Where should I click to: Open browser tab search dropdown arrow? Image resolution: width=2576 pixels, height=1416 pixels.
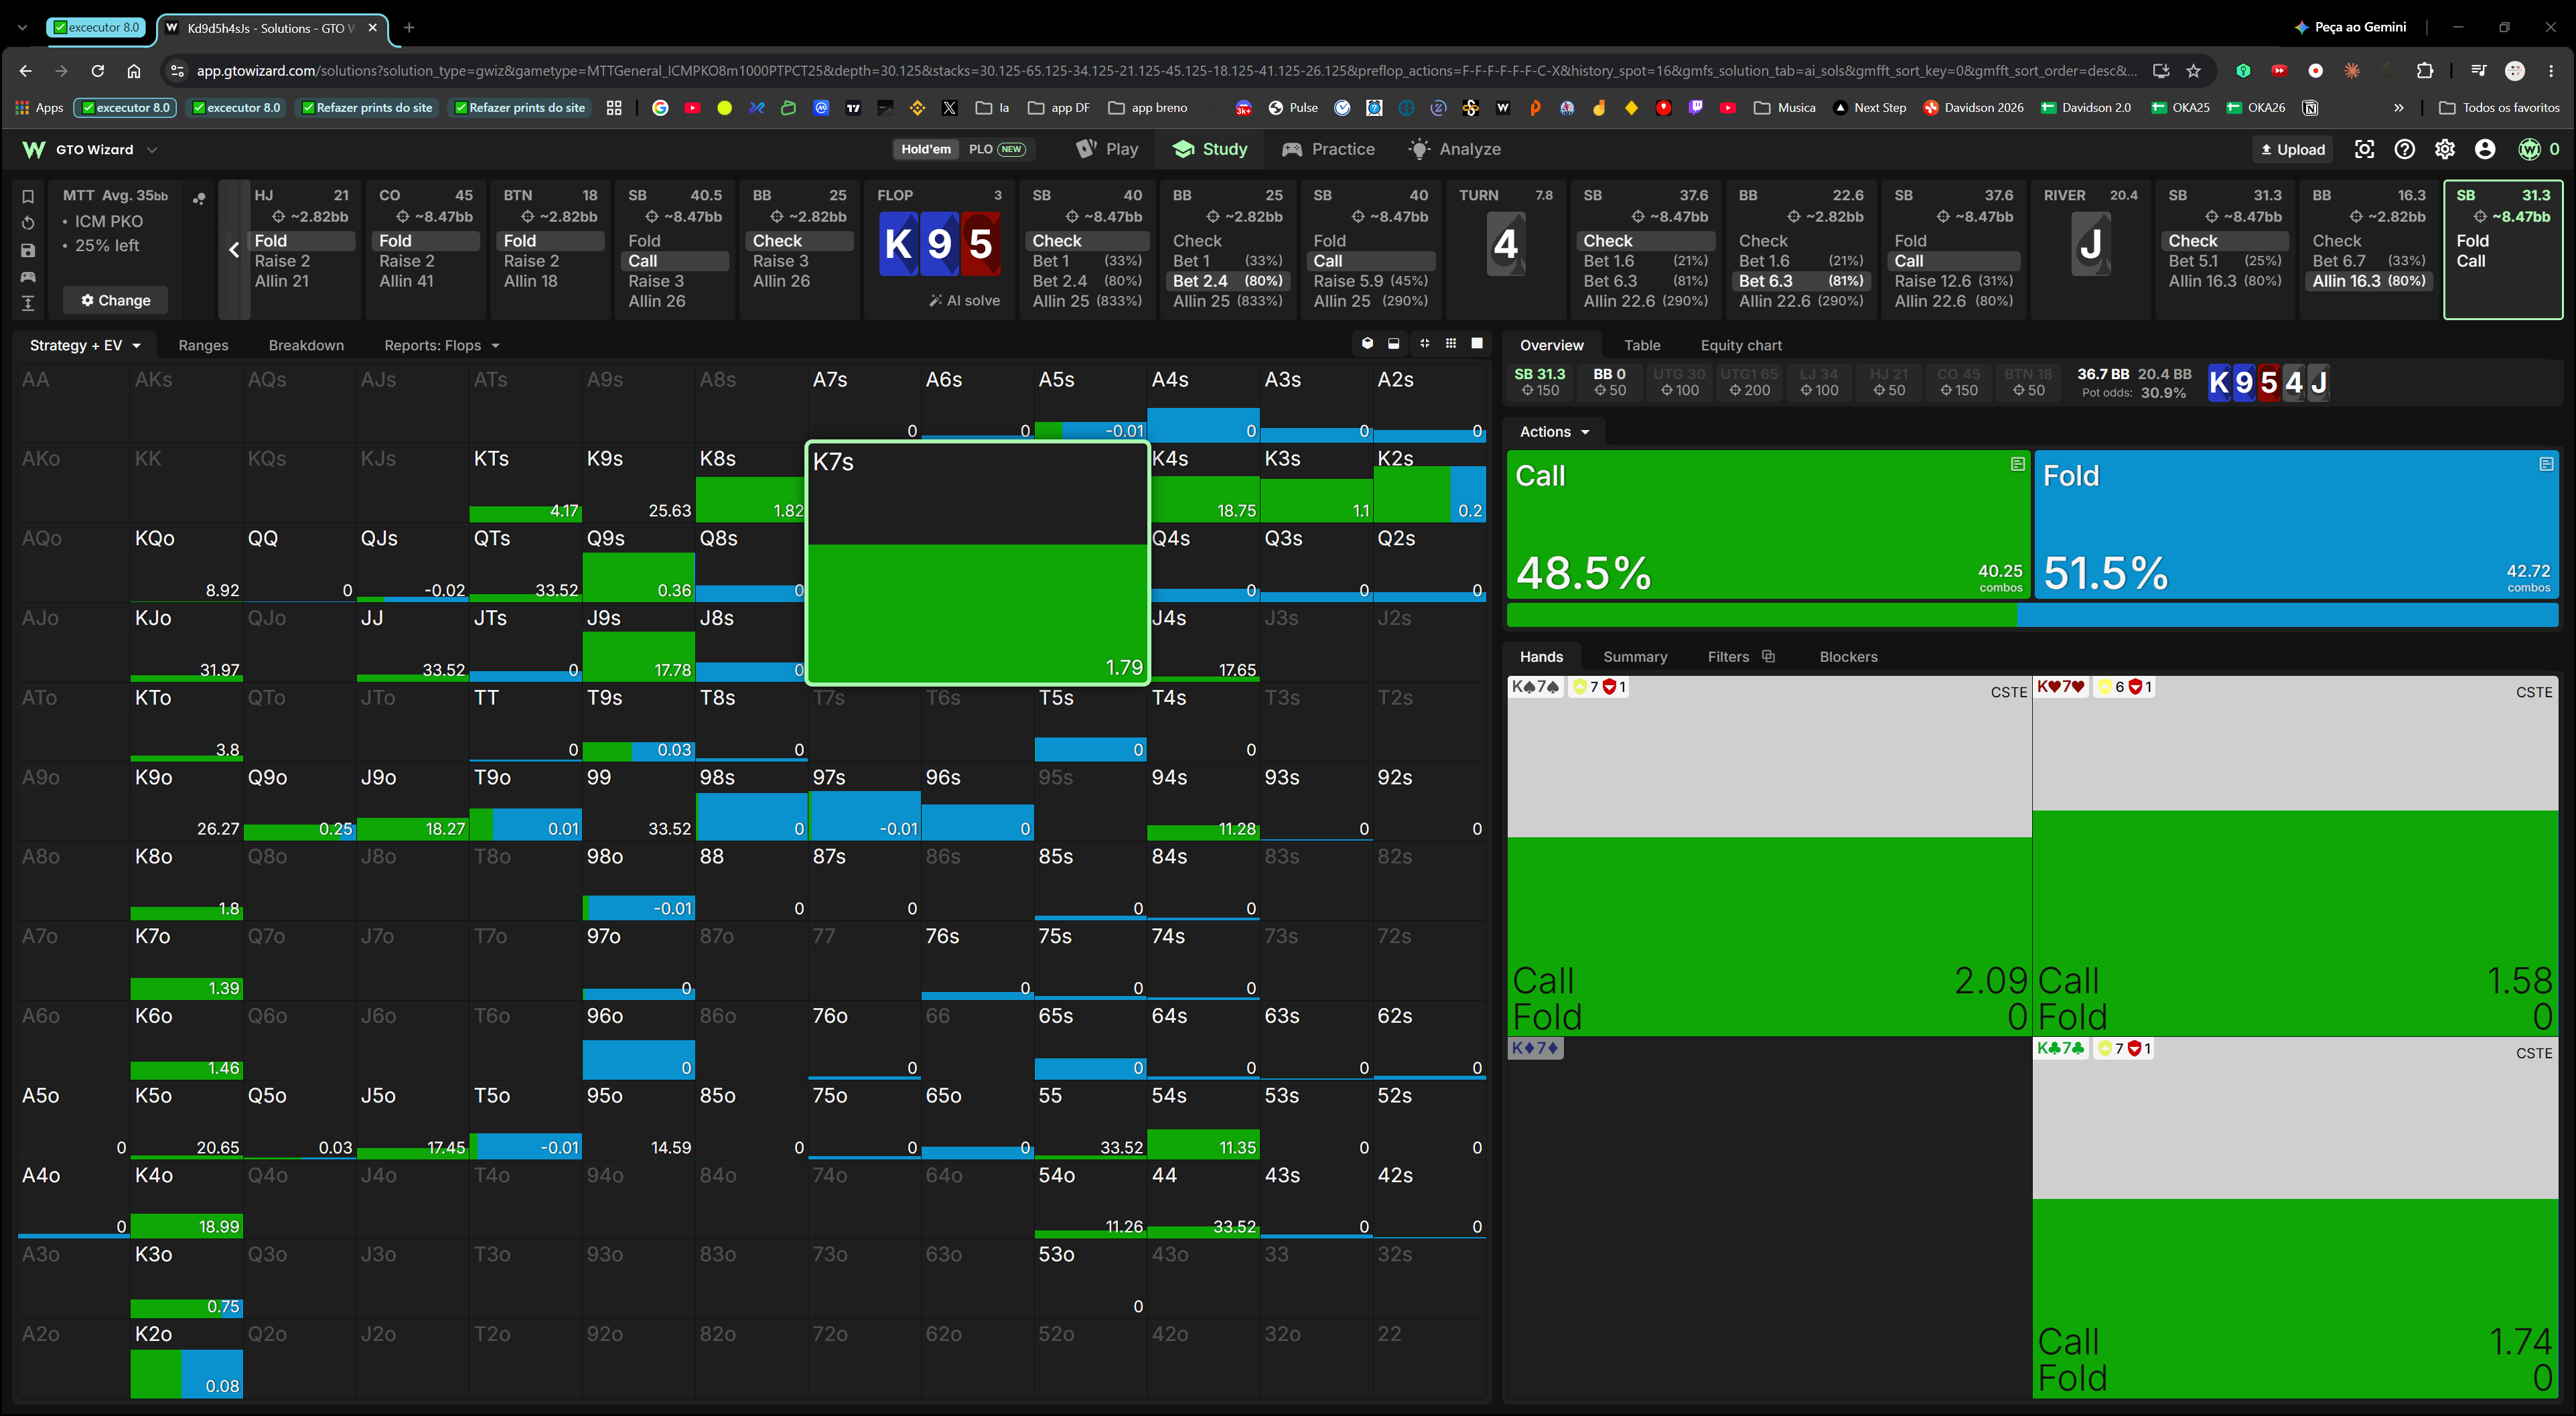coord(22,28)
